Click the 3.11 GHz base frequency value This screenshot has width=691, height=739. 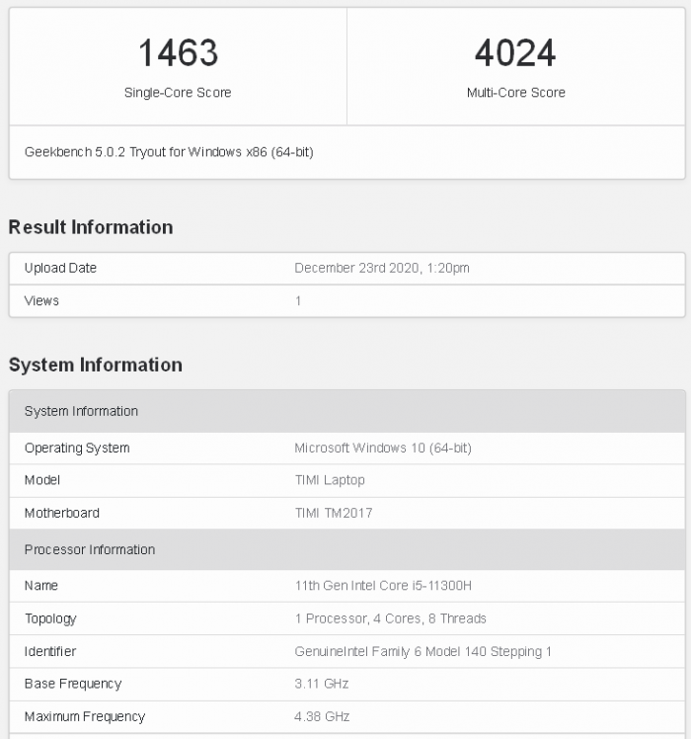click(322, 684)
